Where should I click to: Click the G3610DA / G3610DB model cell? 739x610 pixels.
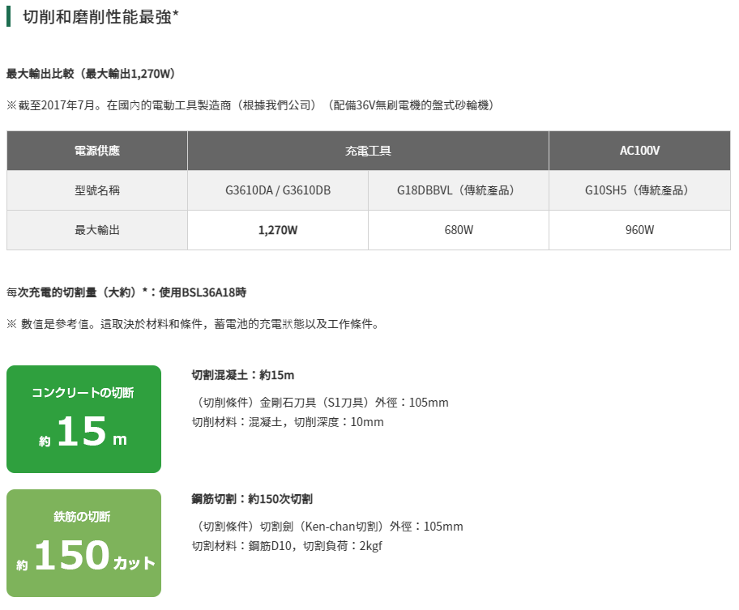[278, 190]
